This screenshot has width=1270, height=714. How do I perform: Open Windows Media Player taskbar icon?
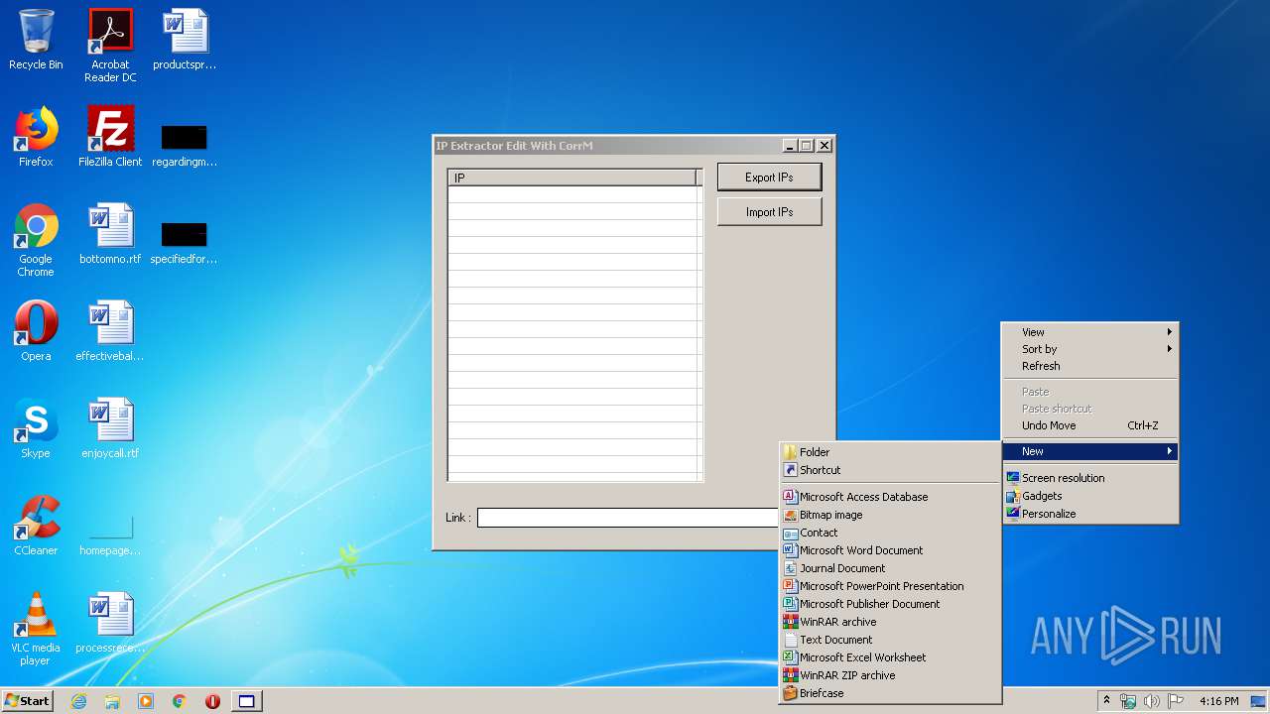click(x=146, y=701)
